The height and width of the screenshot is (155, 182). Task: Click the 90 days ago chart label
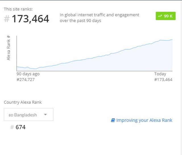click(28, 74)
